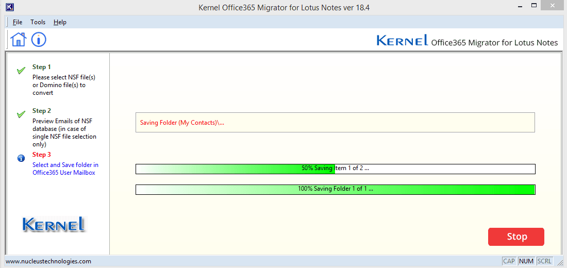
Task: Open the Tools menu
Action: (x=38, y=22)
